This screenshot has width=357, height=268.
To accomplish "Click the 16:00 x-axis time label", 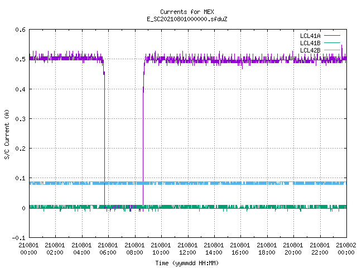I will (240, 252).
